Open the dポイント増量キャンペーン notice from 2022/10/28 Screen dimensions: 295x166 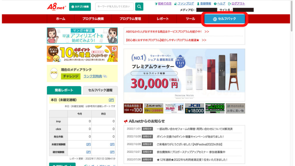click(x=190, y=137)
